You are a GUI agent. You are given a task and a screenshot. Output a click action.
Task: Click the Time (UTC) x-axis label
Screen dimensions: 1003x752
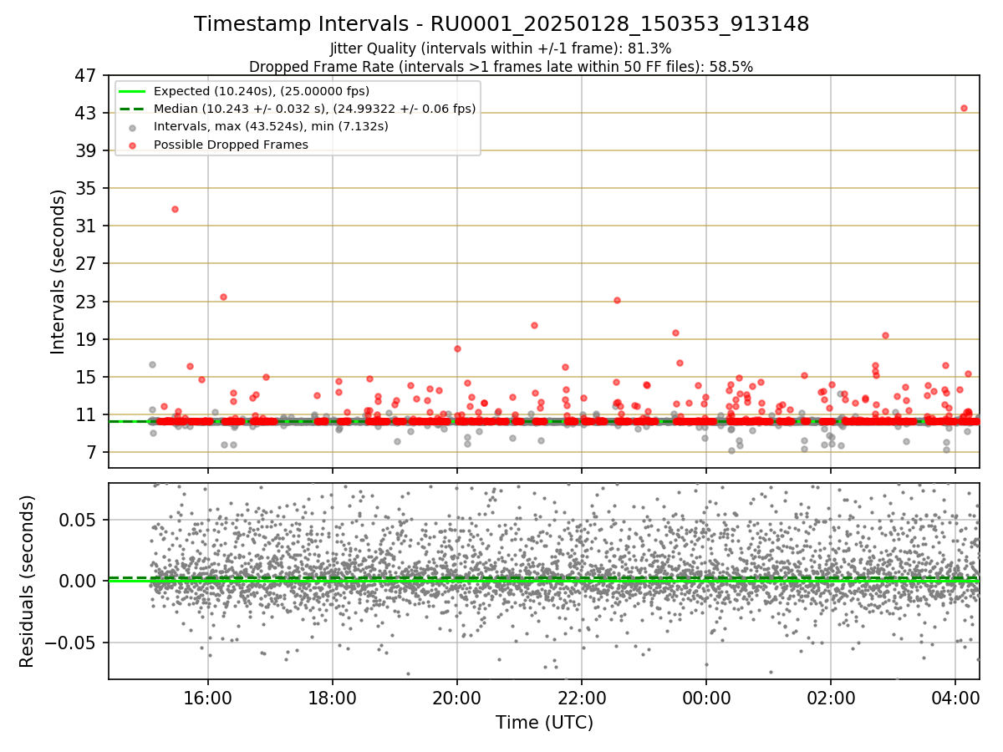coord(544,722)
